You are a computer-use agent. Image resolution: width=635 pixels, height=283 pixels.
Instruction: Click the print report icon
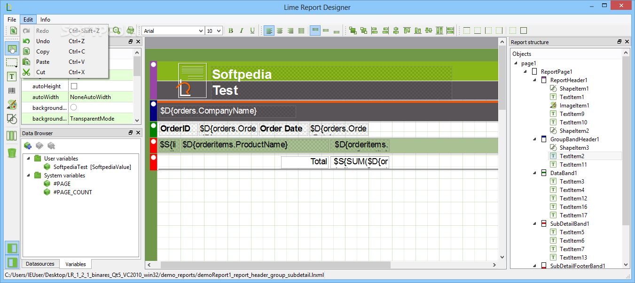click(x=131, y=31)
